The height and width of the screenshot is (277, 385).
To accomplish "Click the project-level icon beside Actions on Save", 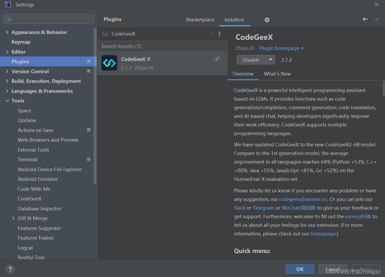I will 89,130.
